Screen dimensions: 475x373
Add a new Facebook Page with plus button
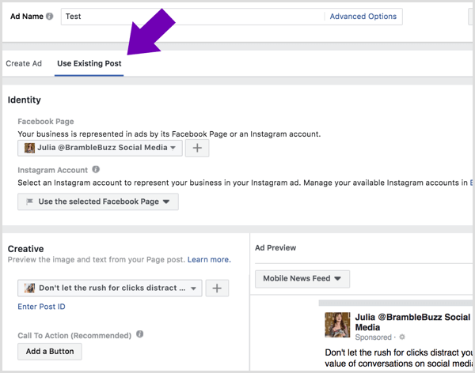[197, 148]
